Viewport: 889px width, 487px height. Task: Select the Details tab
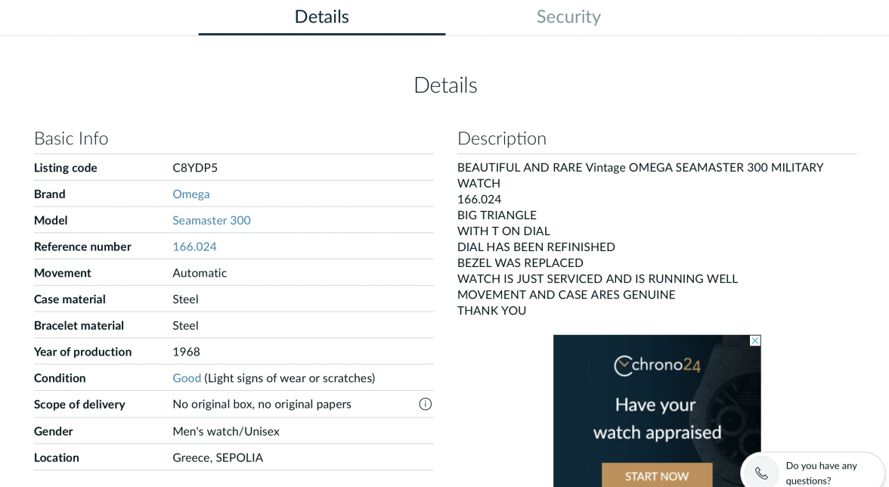pos(321,16)
